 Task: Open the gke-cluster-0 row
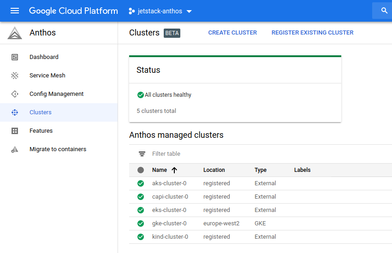click(261, 224)
